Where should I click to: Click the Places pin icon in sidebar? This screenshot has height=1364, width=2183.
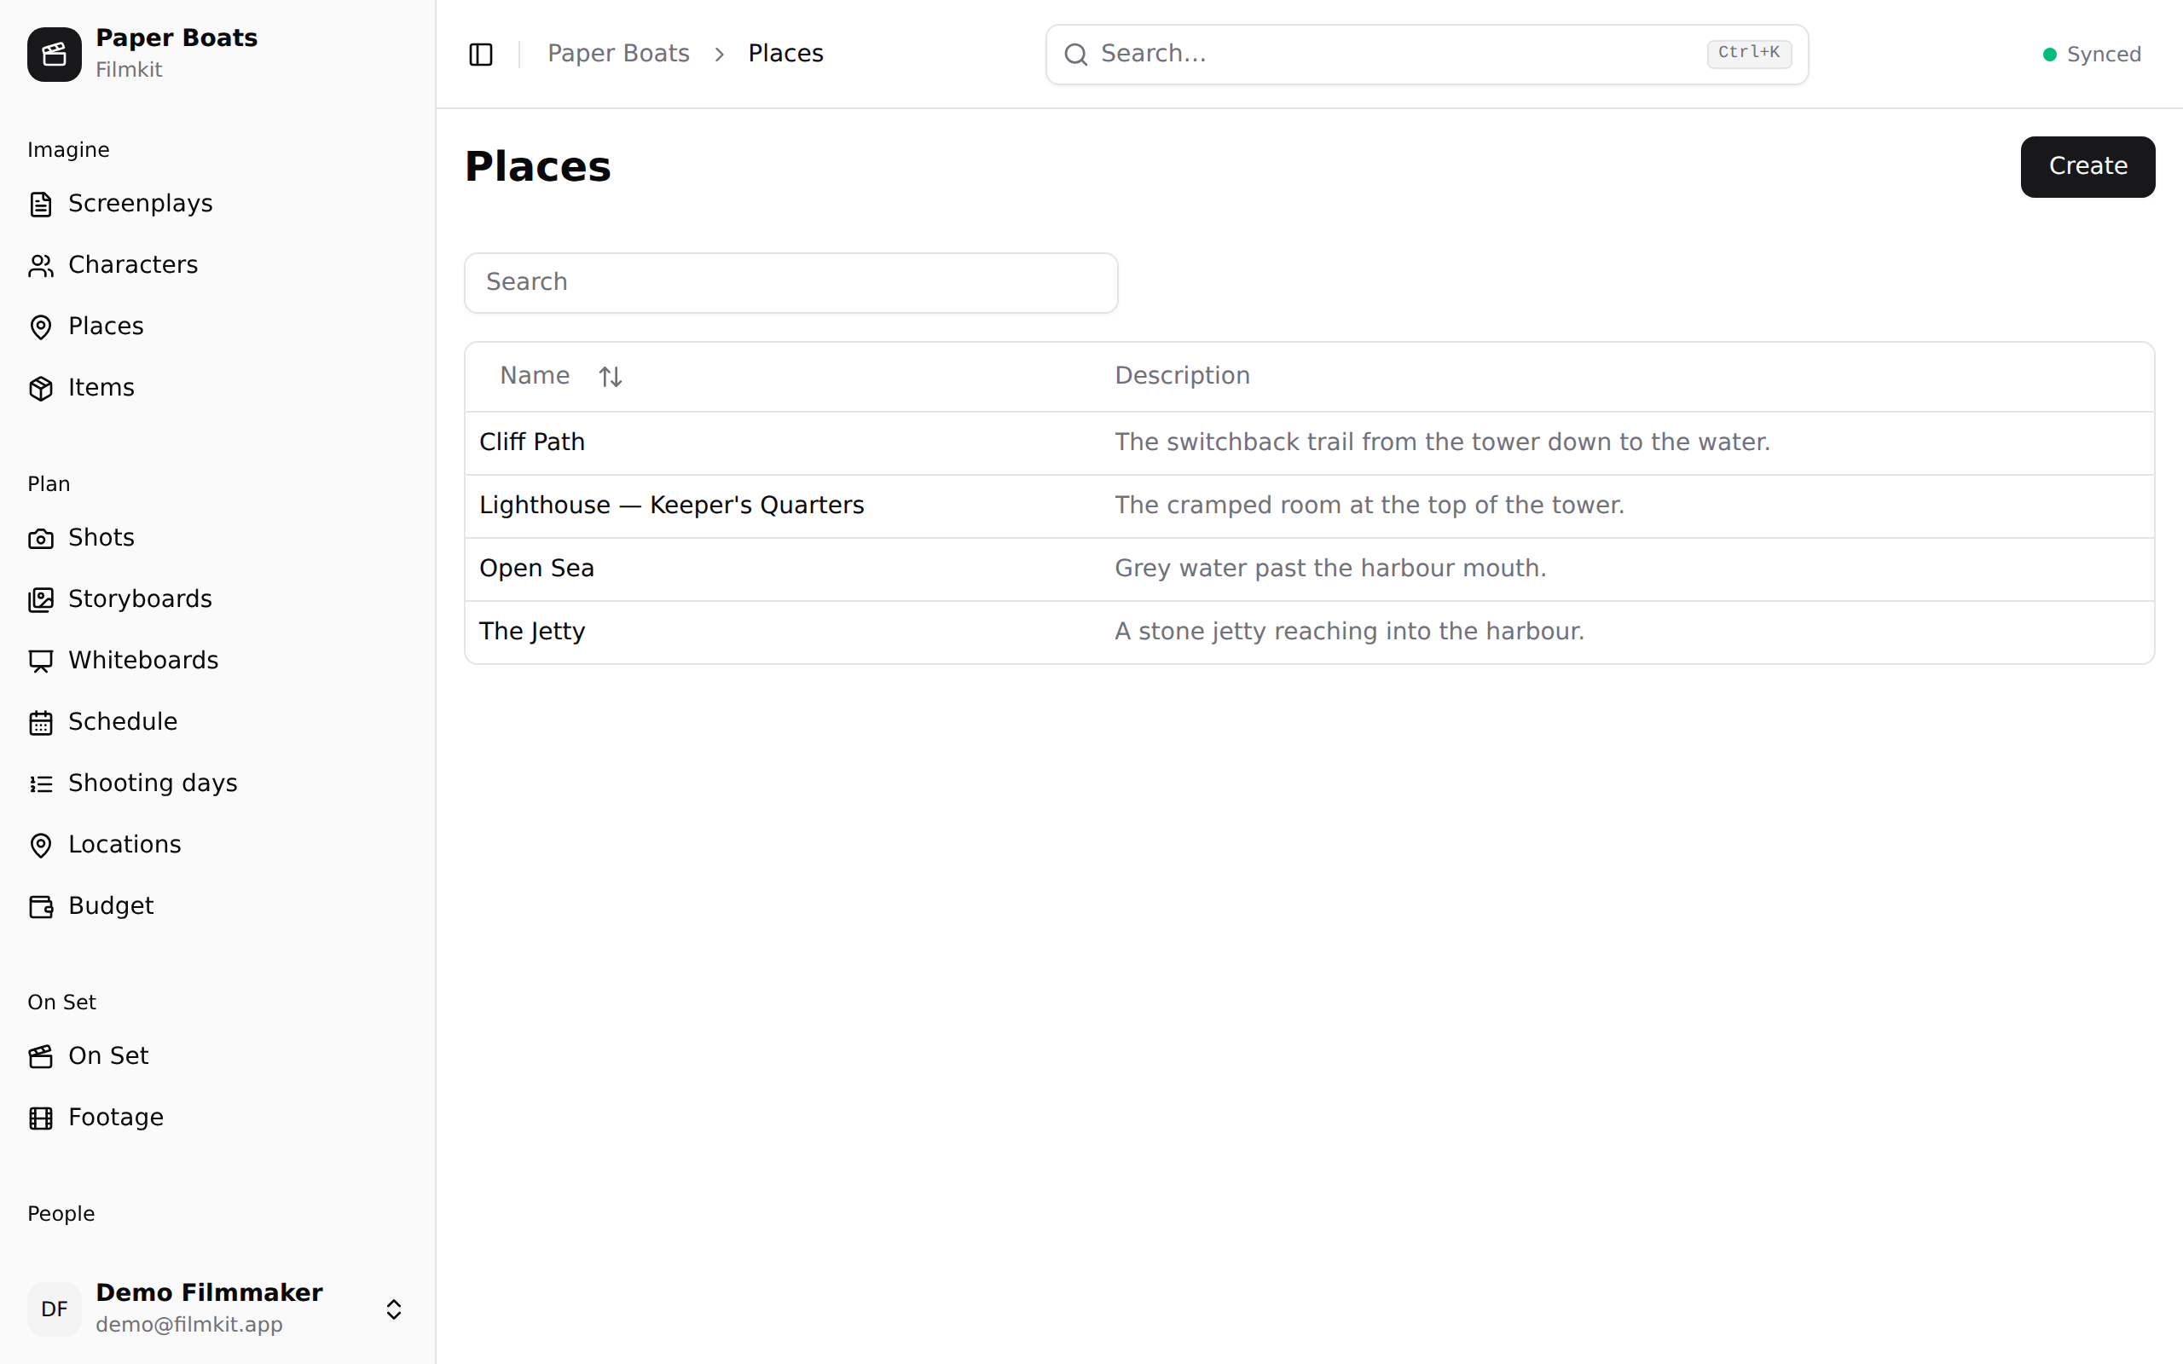click(x=41, y=327)
